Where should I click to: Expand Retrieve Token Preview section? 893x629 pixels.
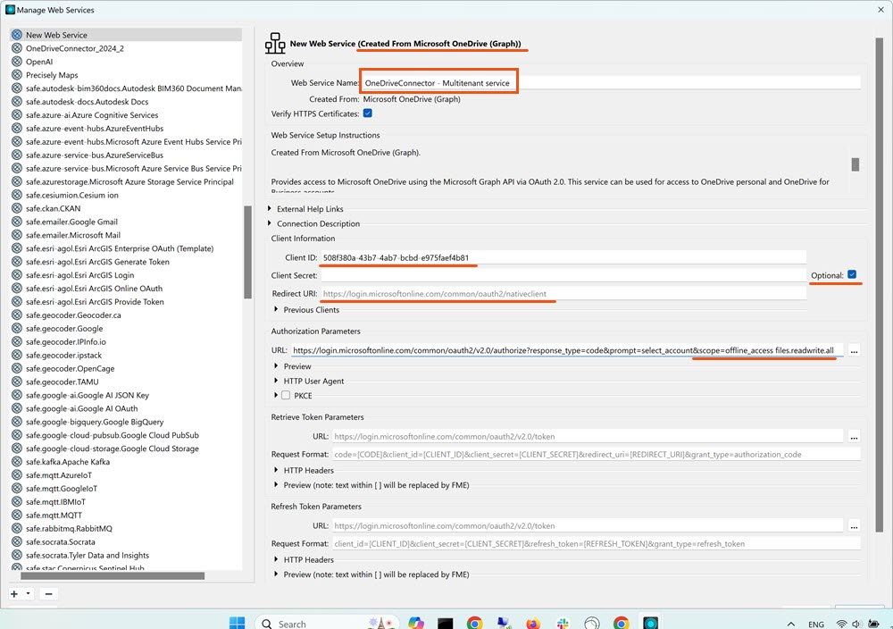[276, 485]
